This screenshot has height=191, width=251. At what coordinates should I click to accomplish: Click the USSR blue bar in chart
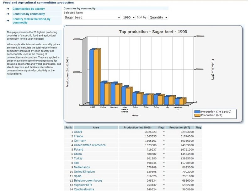coord(92,77)
